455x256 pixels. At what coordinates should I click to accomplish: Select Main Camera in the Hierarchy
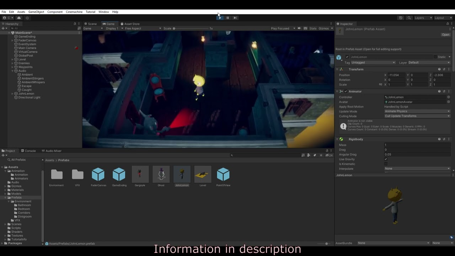click(27, 48)
